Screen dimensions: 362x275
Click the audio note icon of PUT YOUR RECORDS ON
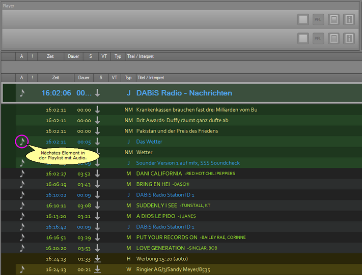coord(22,237)
